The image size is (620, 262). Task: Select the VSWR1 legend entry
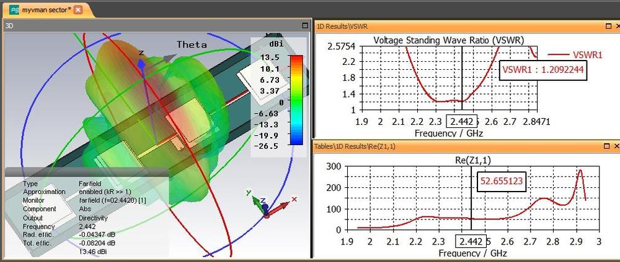pyautogui.click(x=575, y=55)
